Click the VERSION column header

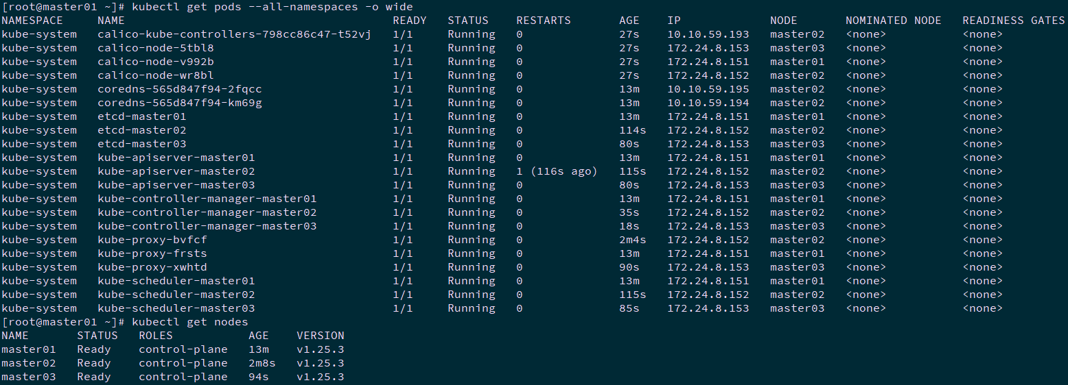point(321,336)
